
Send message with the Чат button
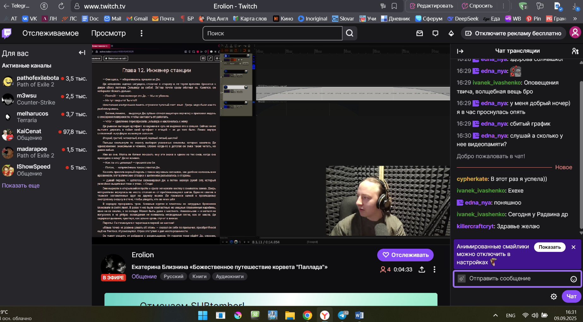(571, 296)
